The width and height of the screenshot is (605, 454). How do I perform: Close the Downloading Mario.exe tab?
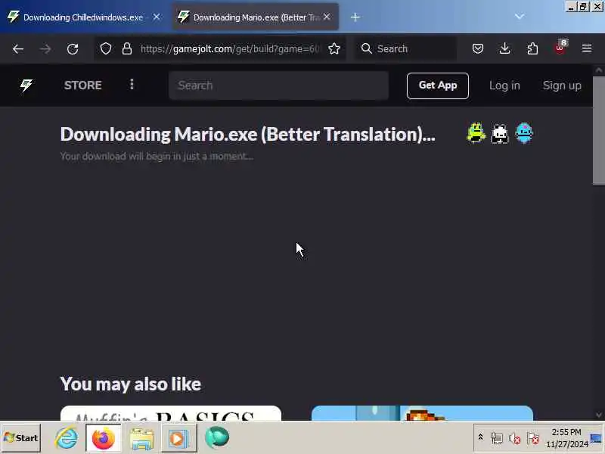click(327, 17)
